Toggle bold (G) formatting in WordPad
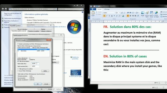167x93 pixels. pyautogui.click(x=104, y=16)
